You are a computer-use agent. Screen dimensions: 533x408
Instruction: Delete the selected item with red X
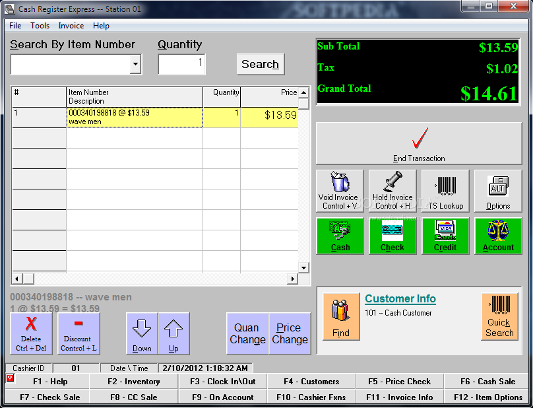(31, 333)
